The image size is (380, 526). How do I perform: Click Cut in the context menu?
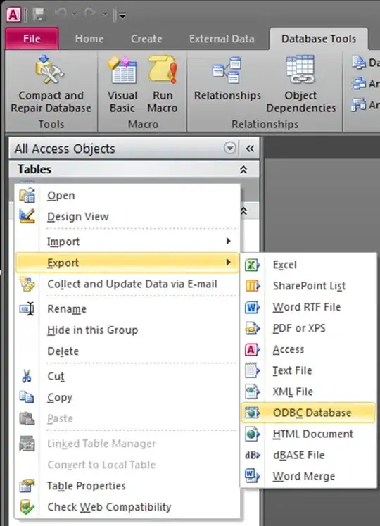click(127, 377)
